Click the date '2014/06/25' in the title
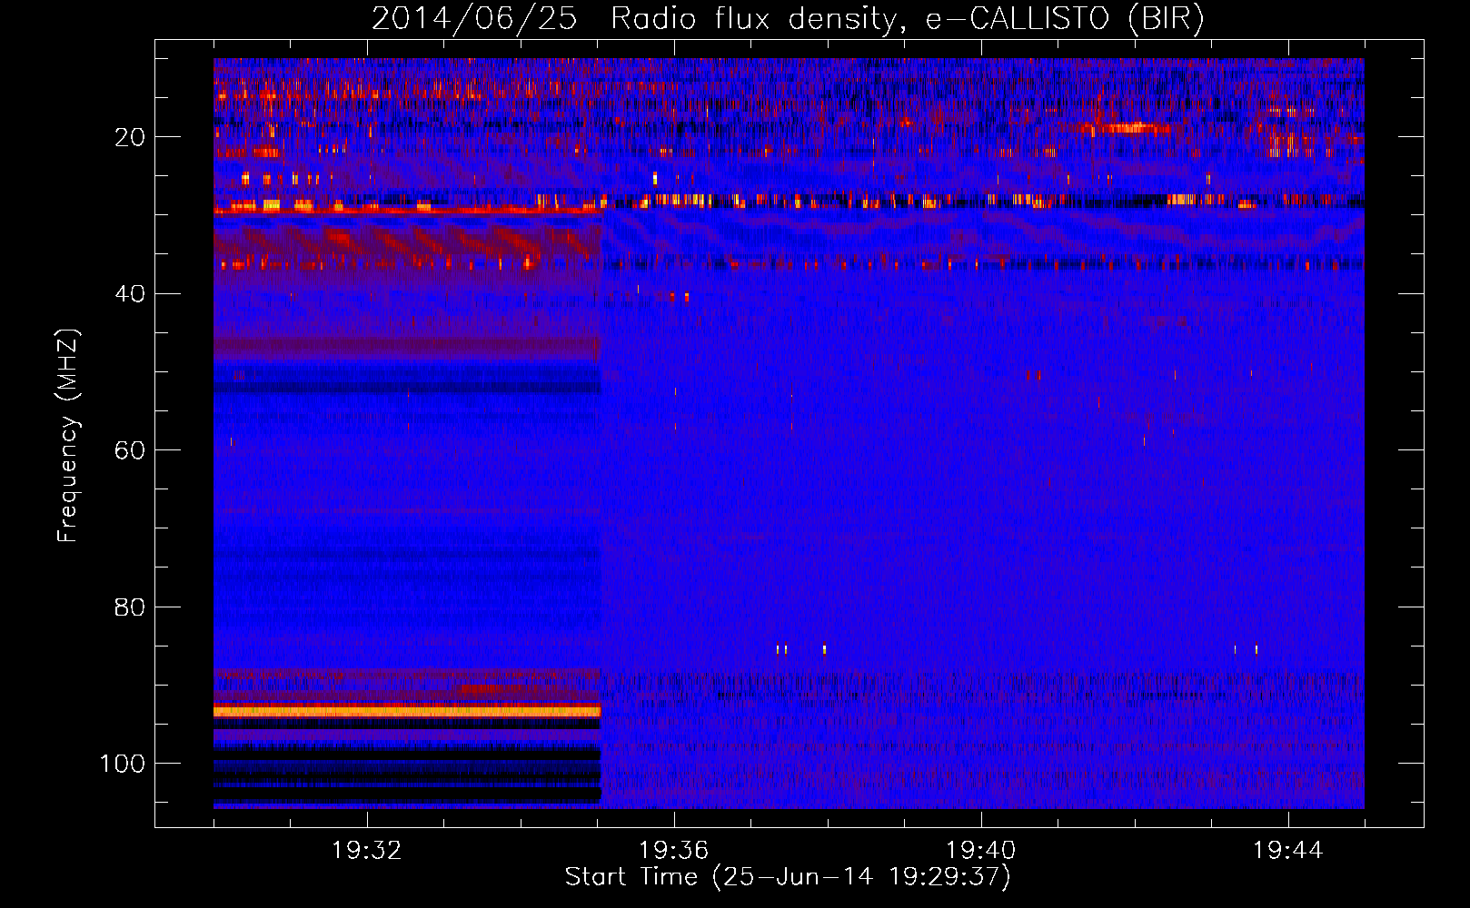 pos(474,19)
